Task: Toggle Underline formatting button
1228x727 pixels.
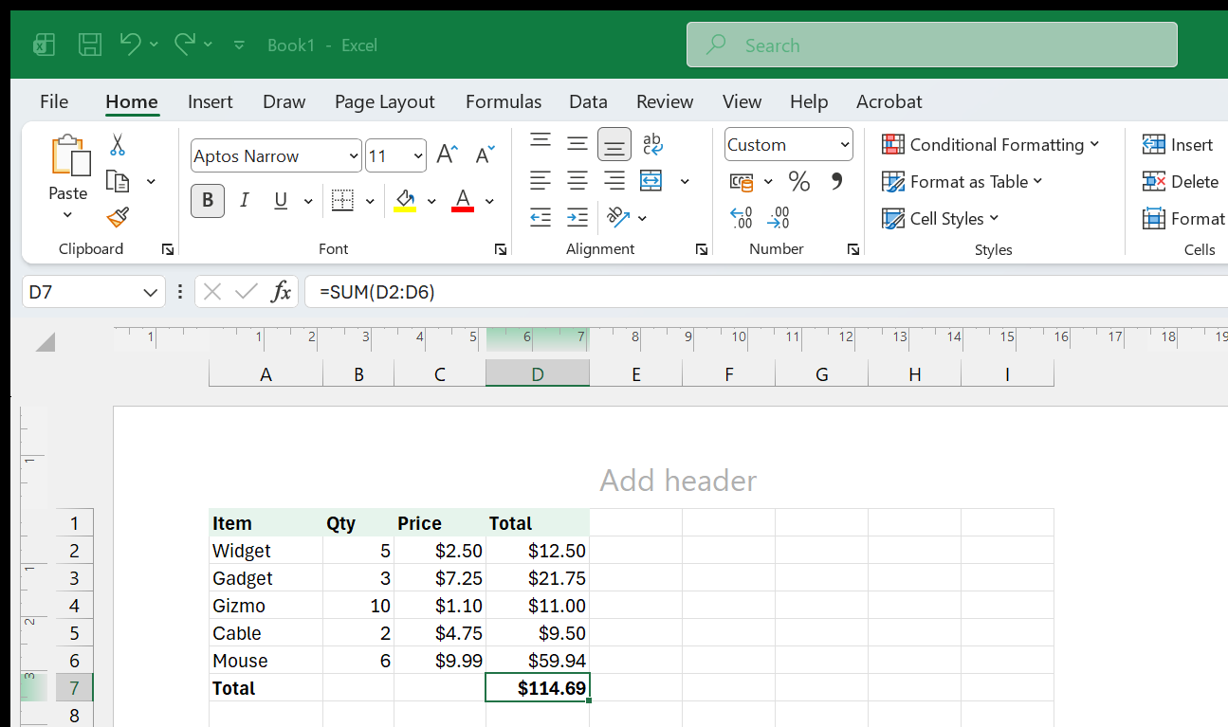Action: (281, 200)
